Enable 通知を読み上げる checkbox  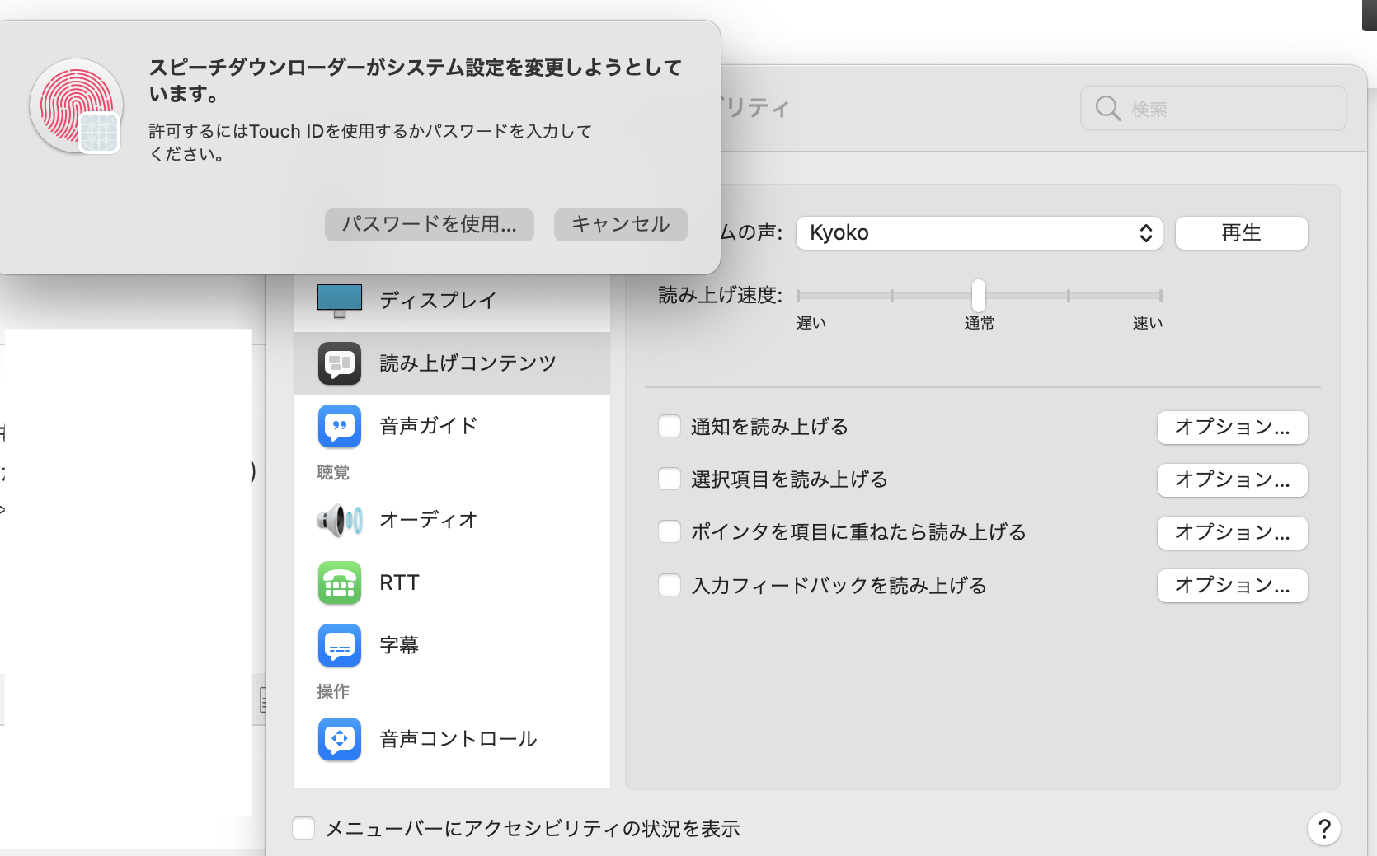click(x=670, y=427)
